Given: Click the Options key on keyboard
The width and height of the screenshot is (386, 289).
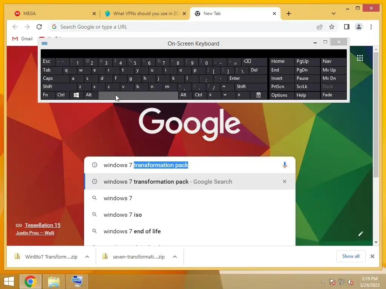Looking at the screenshot, I should click(282, 95).
